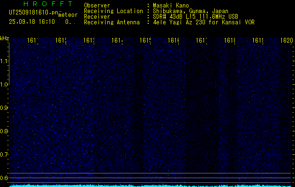Click the 1612 time marker

point(61,40)
